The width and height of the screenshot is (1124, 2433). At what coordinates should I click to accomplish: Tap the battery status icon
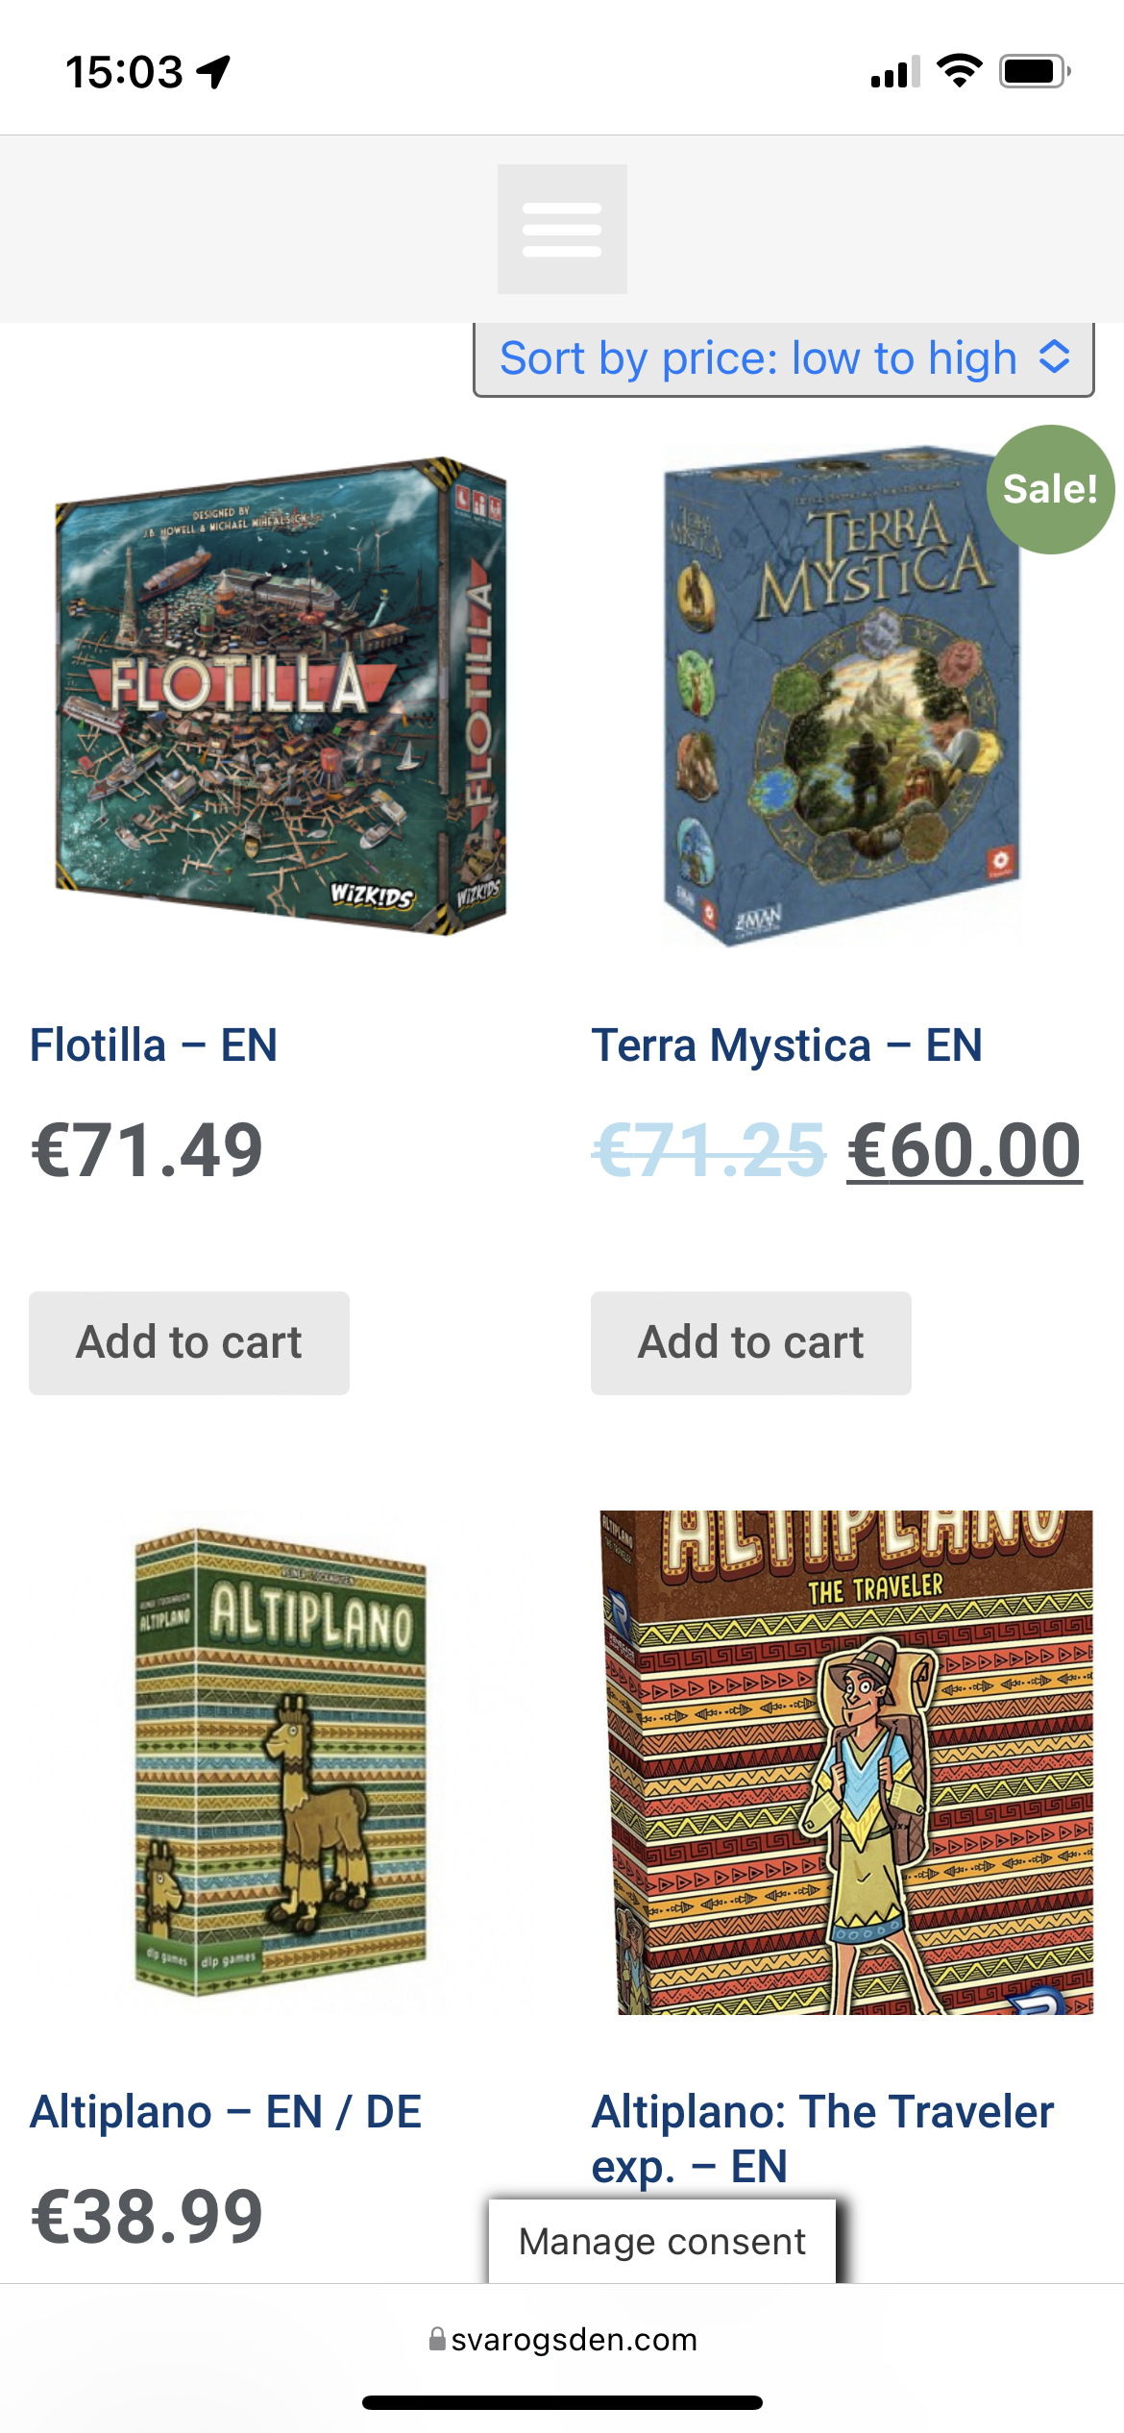click(x=1035, y=71)
